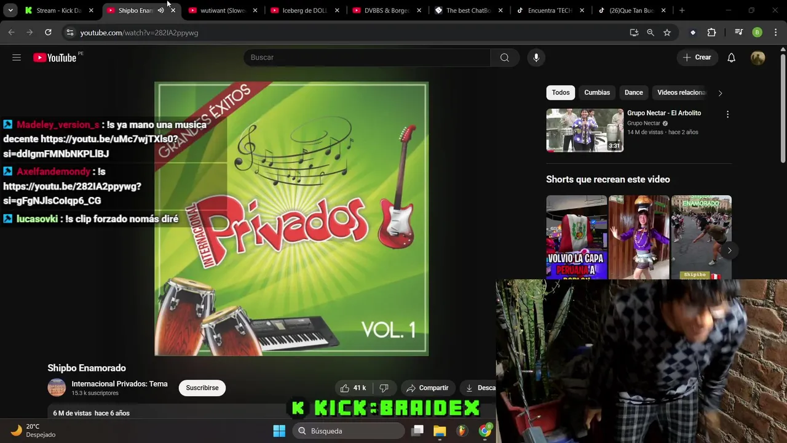Select the Videos relacionados filter chip

tap(681, 92)
